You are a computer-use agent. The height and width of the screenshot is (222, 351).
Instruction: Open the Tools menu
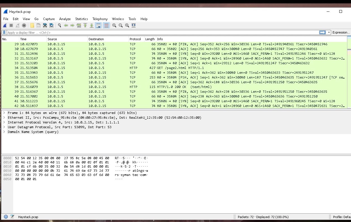point(132,19)
